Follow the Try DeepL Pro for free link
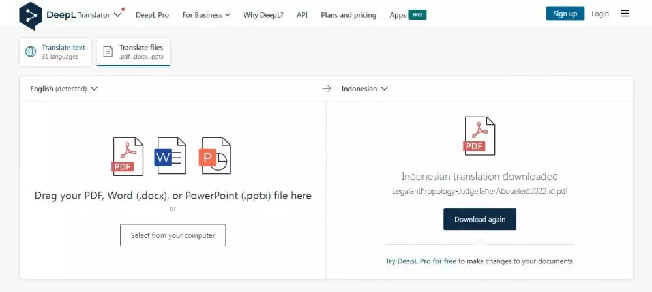Image resolution: width=652 pixels, height=292 pixels. pos(421,261)
